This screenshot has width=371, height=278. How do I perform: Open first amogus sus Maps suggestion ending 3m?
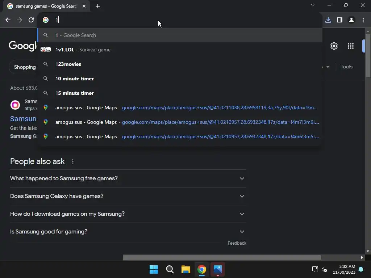click(180, 108)
